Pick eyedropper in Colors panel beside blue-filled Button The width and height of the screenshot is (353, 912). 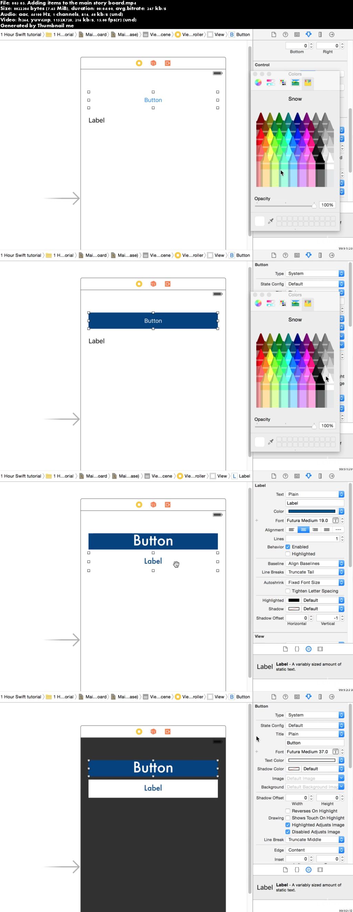click(x=271, y=442)
